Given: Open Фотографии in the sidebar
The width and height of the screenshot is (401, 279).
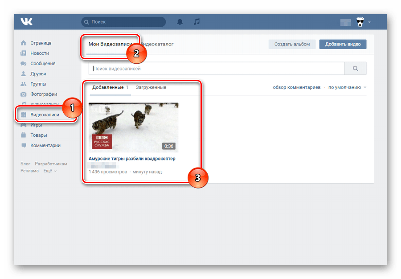Looking at the screenshot, I should (44, 94).
